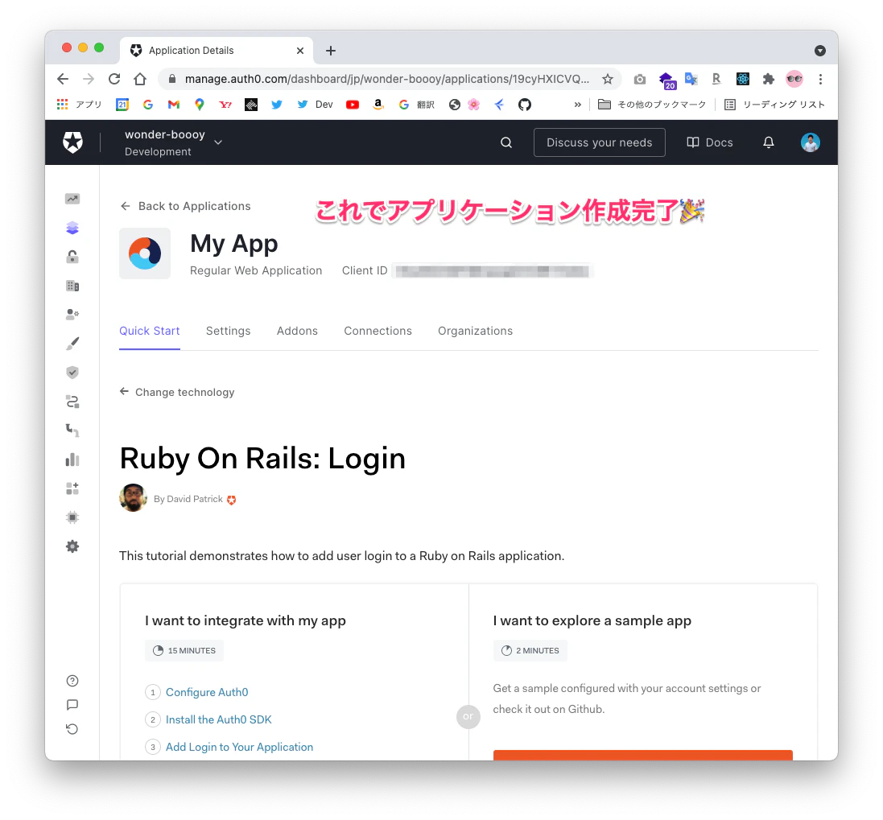883x820 pixels.
Task: Open Install the Auth0 SDK link
Action: [218, 719]
